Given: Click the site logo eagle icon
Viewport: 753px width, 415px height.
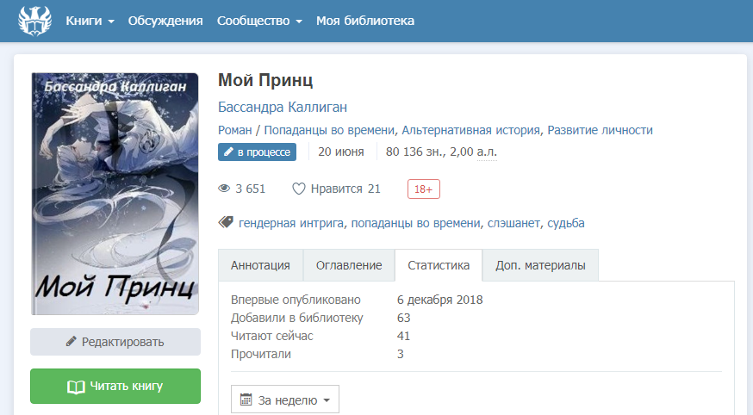Looking at the screenshot, I should (34, 21).
